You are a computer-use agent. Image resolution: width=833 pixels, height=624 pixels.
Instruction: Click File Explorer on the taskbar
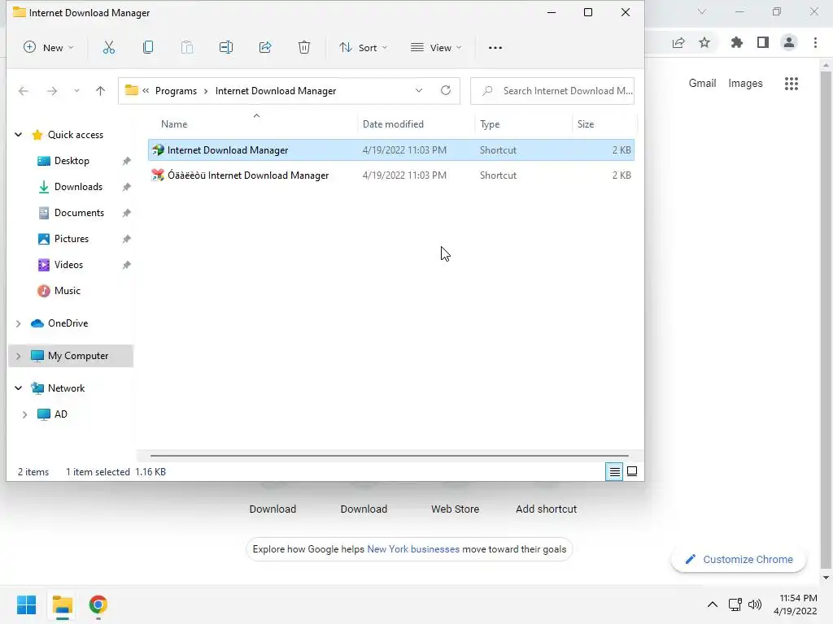point(63,604)
